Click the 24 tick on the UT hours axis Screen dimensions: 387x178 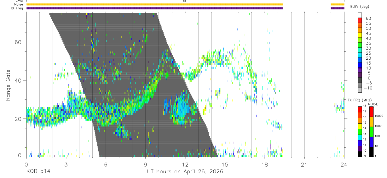click(x=344, y=165)
